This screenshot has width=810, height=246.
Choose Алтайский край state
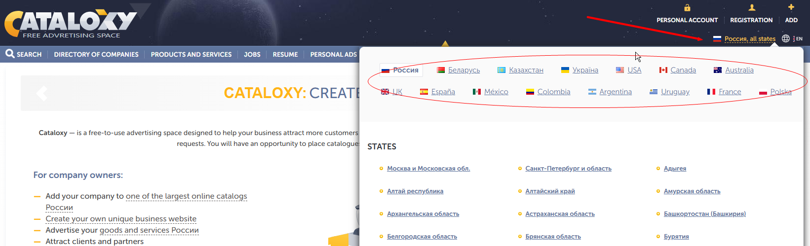point(550,191)
